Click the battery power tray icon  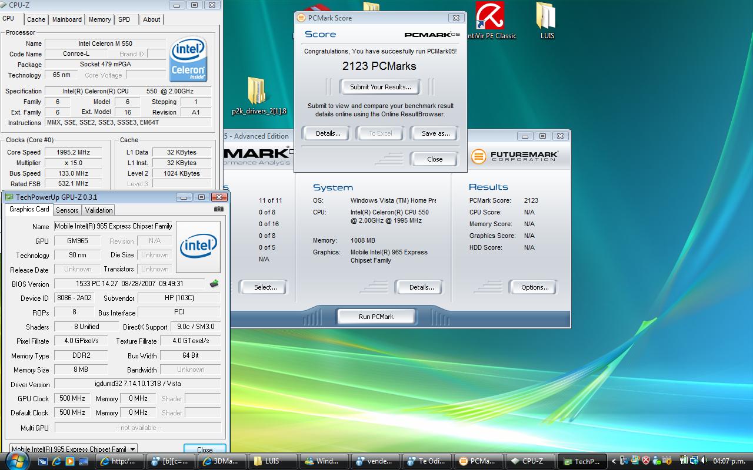[683, 461]
